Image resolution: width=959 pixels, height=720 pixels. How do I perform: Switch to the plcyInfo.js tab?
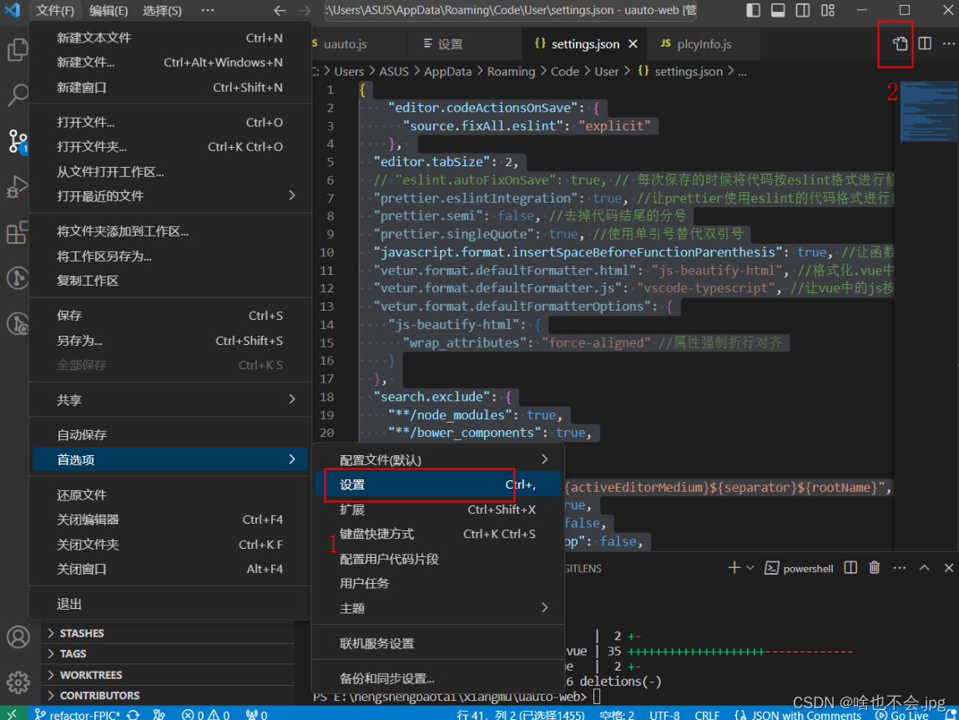704,43
